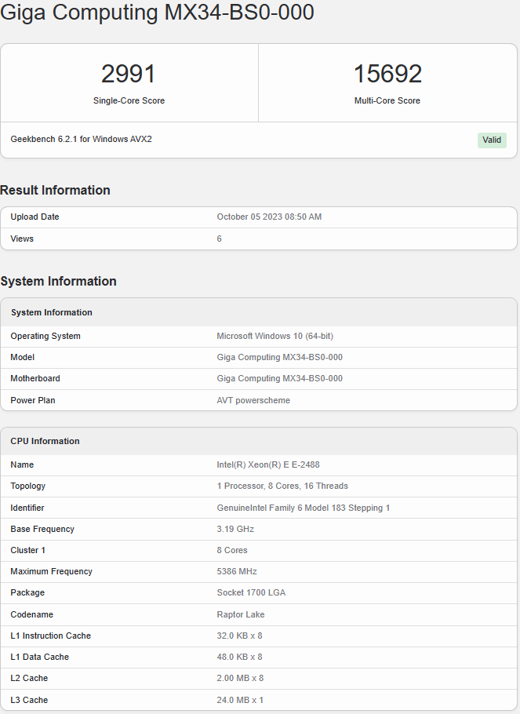The width and height of the screenshot is (520, 714).
Task: Click the Result Information heading
Action: (55, 190)
